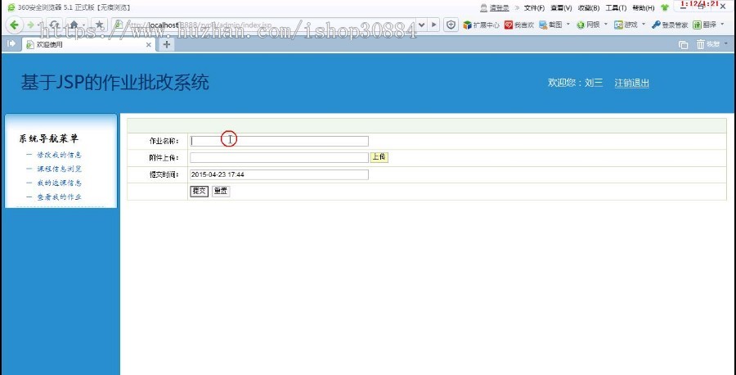Click the 提交 submit button

199,192
